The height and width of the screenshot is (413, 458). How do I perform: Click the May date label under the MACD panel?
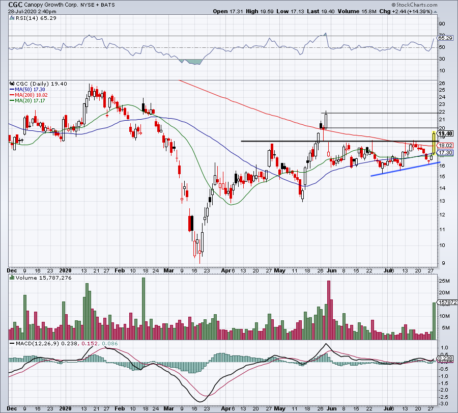279,408
